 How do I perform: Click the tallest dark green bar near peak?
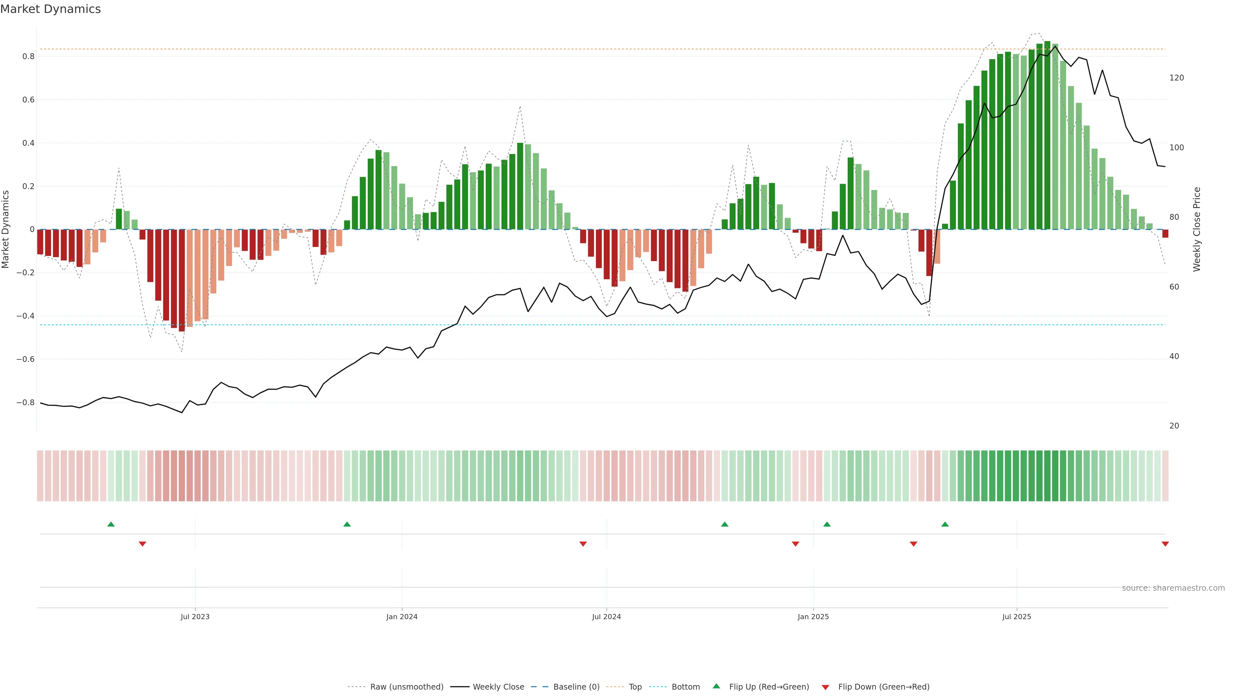1047,135
